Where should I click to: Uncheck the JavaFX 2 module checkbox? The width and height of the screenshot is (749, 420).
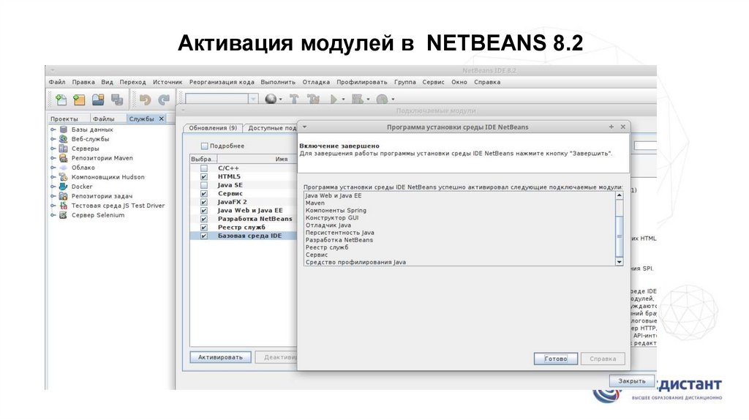coord(204,202)
